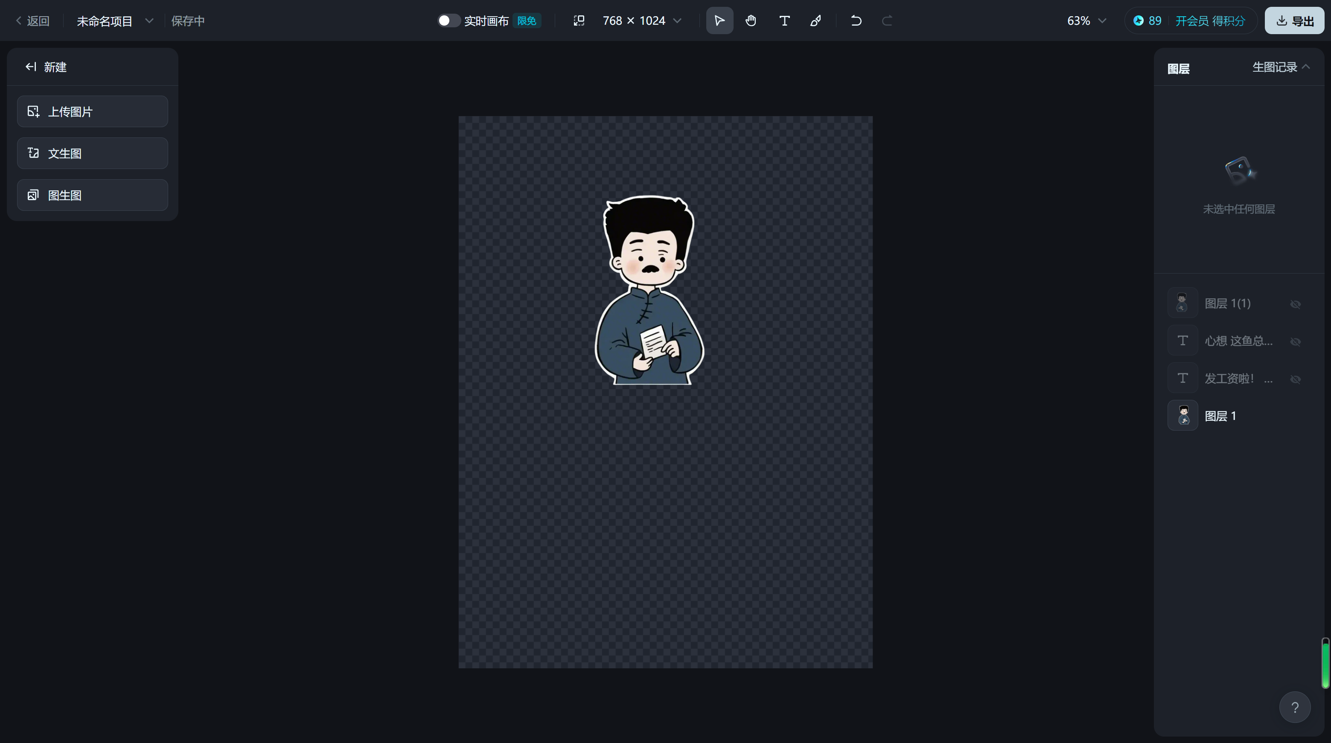Click the canvas resize icon
The width and height of the screenshot is (1331, 743).
click(579, 20)
